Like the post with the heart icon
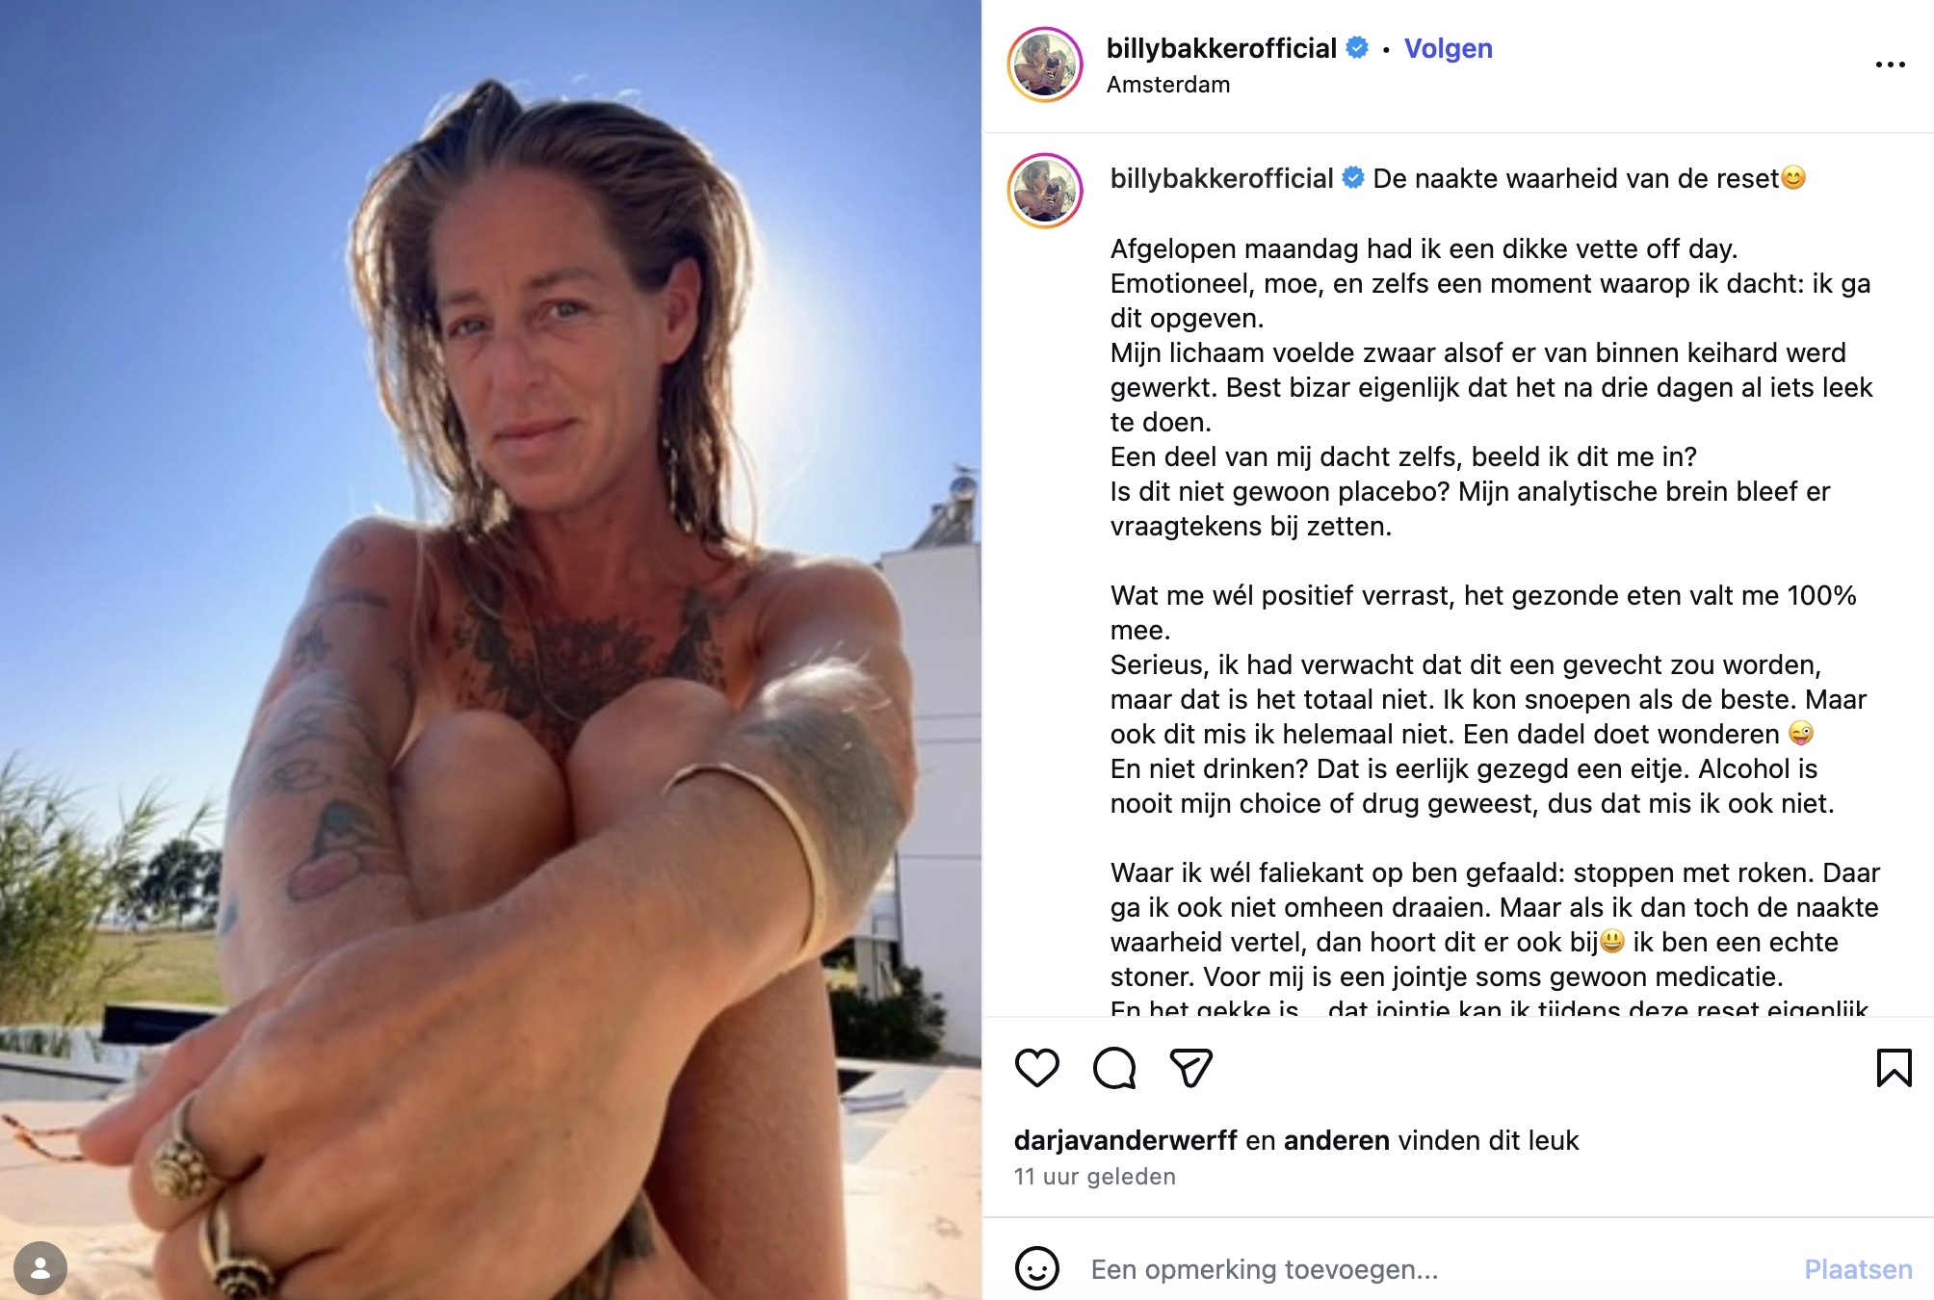This screenshot has width=1934, height=1300. [1037, 1068]
